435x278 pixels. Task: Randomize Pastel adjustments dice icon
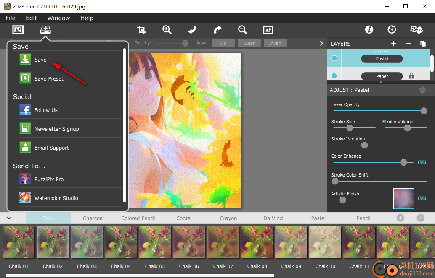pos(422,90)
